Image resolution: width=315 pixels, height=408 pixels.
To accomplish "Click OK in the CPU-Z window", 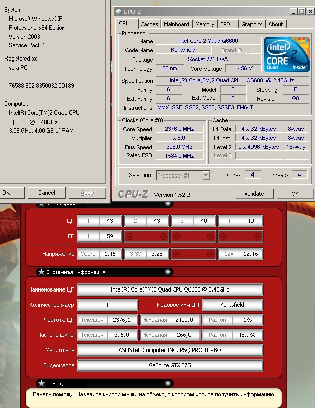I will (295, 194).
